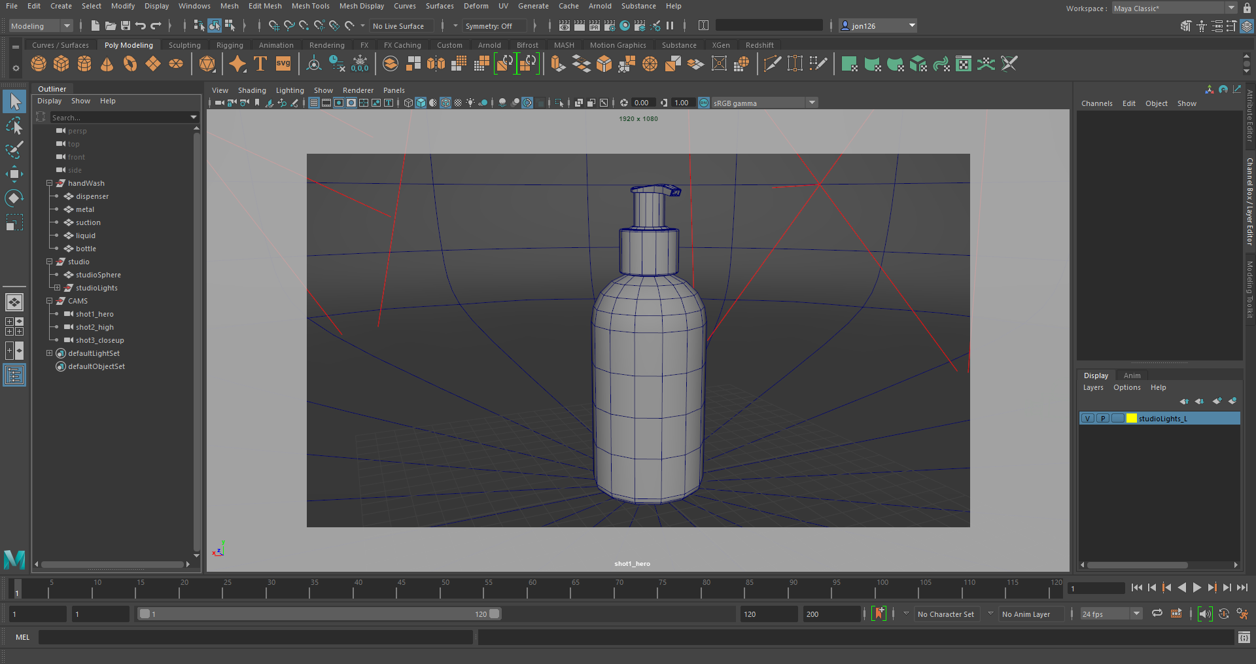The height and width of the screenshot is (664, 1256).
Task: Activate the Move tool in toolbox
Action: pos(14,174)
